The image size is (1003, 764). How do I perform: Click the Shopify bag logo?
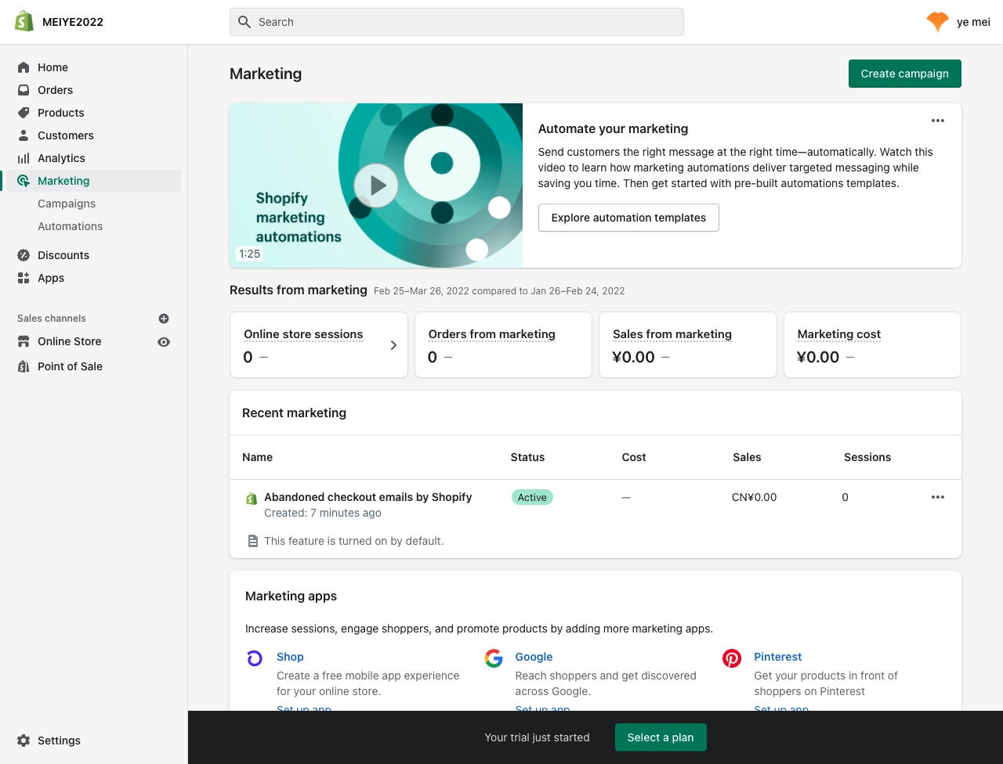coord(24,21)
